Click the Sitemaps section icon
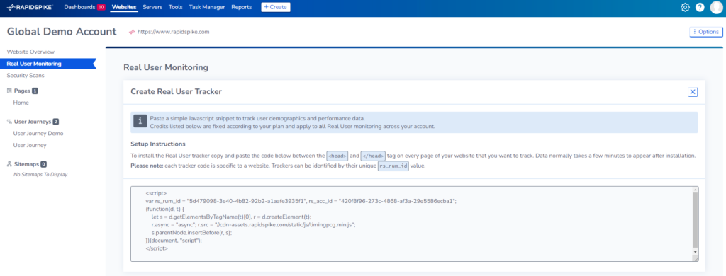Image resolution: width=726 pixels, height=276 pixels. (x=9, y=164)
